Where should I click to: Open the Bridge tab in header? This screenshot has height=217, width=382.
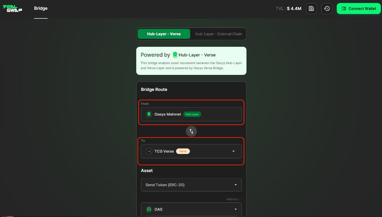(x=41, y=8)
